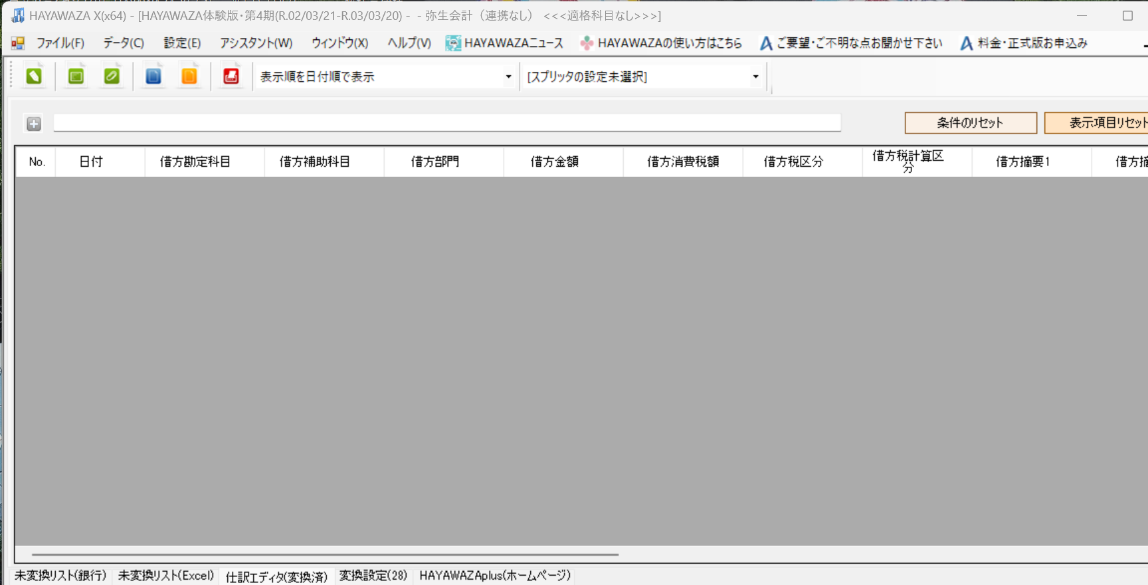1148x585 pixels.
Task: Click the maximize window button
Action: [x=1127, y=15]
